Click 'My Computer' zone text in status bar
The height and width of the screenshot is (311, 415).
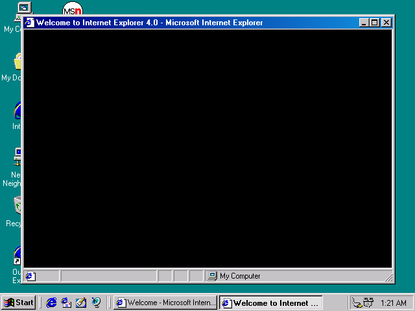pyautogui.click(x=240, y=276)
